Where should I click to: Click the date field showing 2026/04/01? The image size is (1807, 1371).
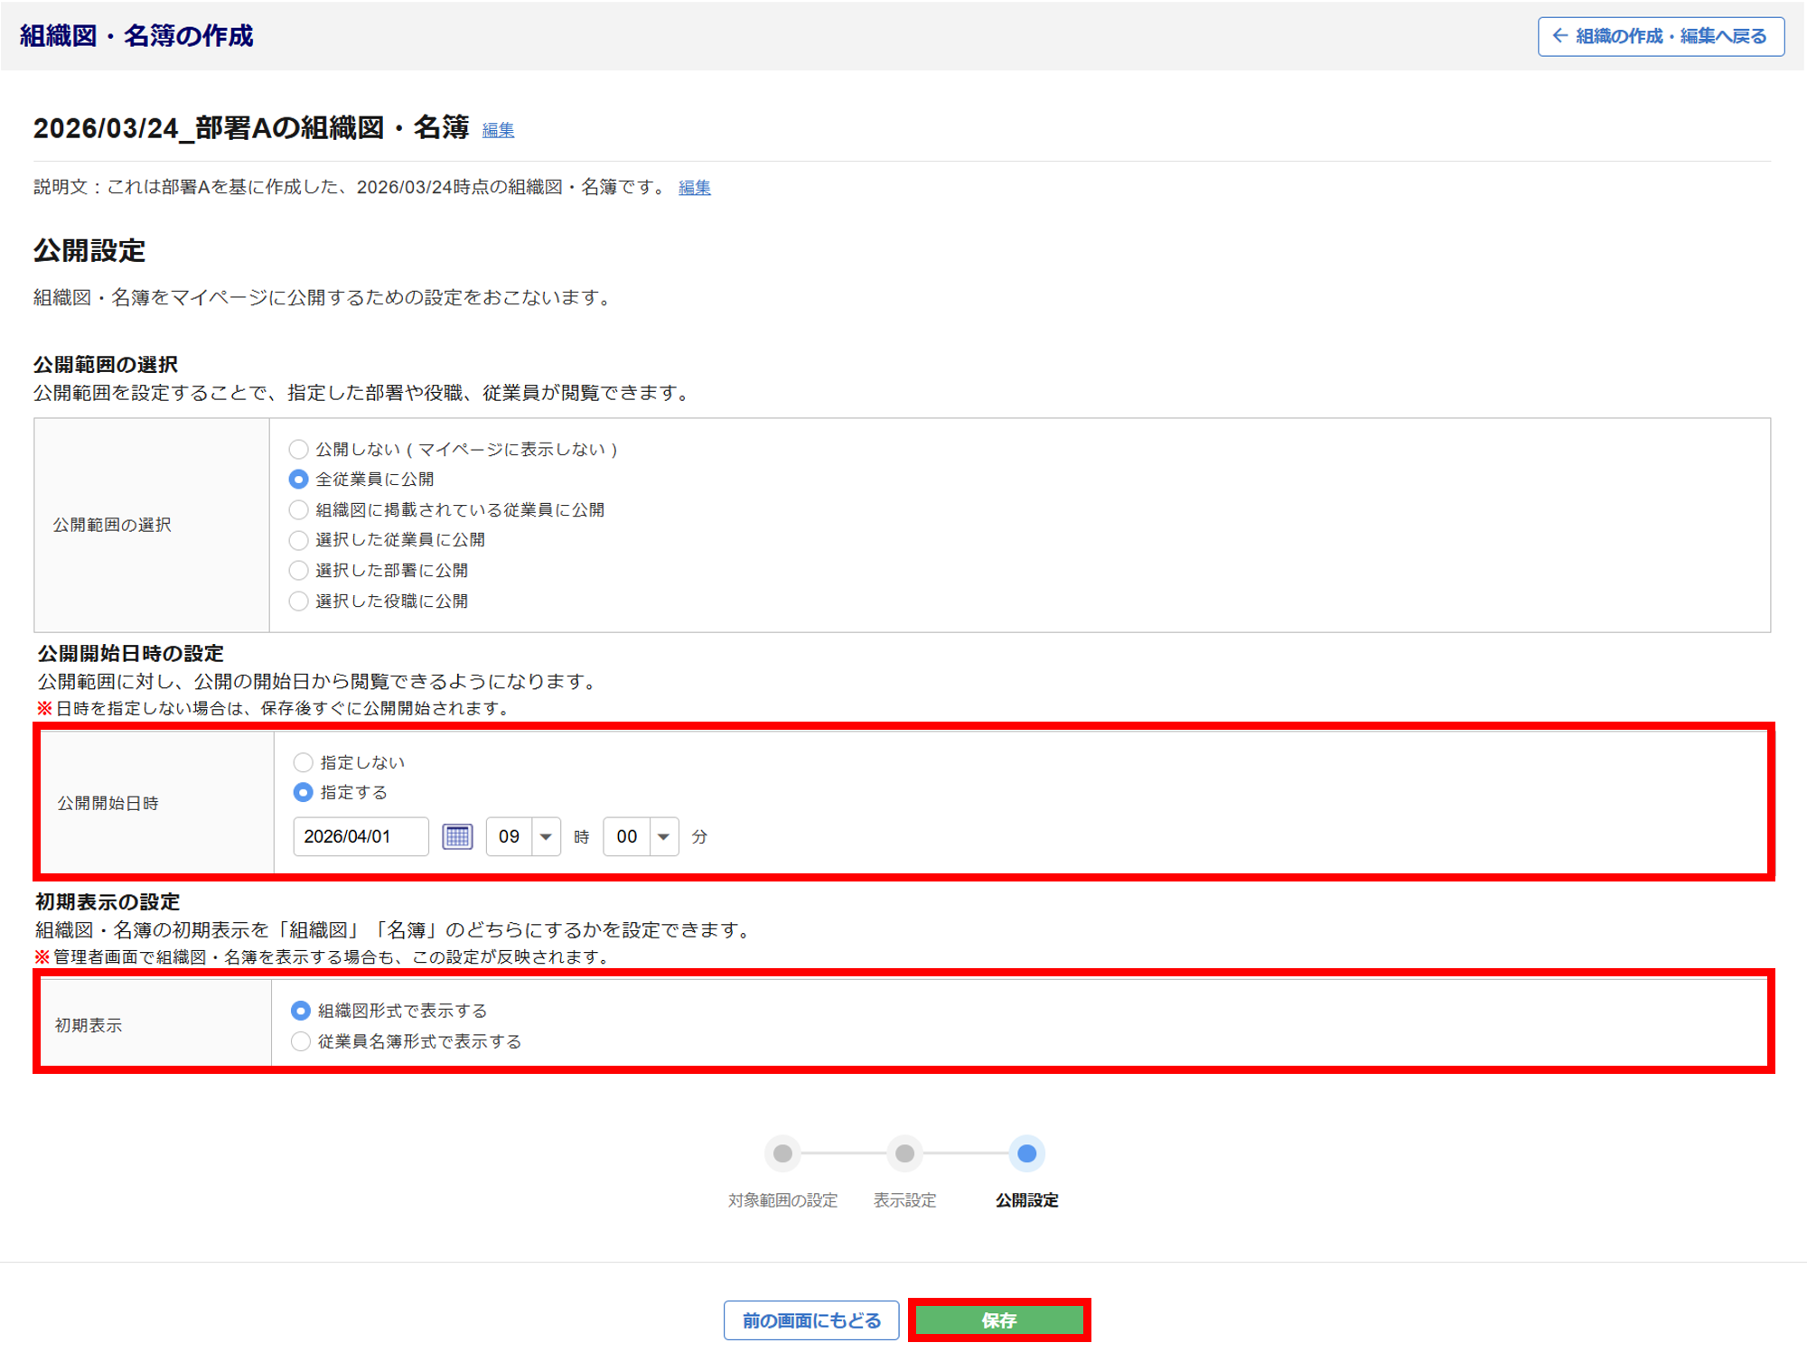(360, 836)
